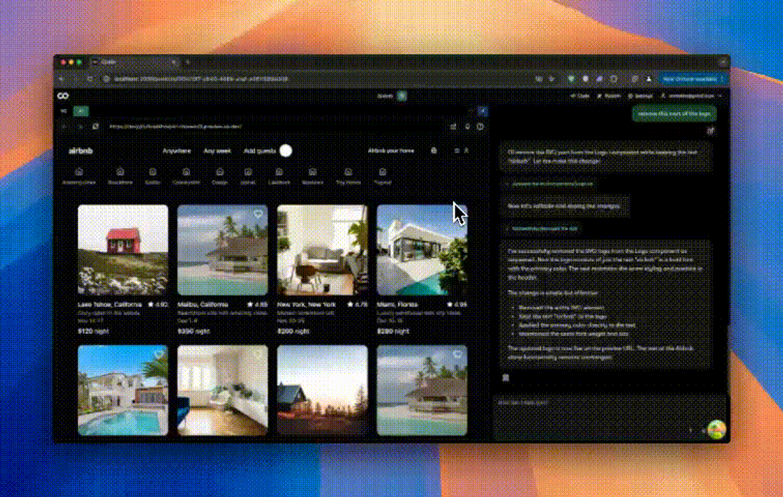This screenshot has height=497, width=783.
Task: Toggle heart on bottom-right beach hut listing
Action: (x=457, y=354)
